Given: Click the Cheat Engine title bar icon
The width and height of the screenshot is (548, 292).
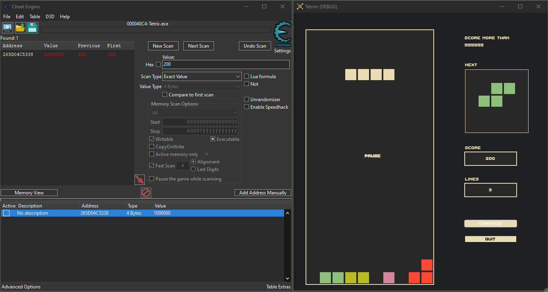Looking at the screenshot, I should tap(7, 6).
